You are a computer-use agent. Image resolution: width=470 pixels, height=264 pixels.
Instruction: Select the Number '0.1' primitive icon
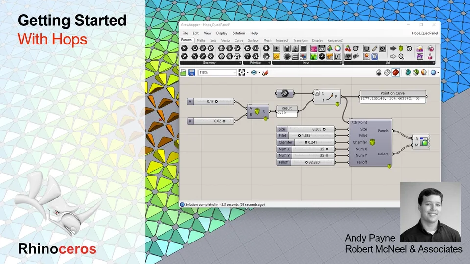pos(256,48)
